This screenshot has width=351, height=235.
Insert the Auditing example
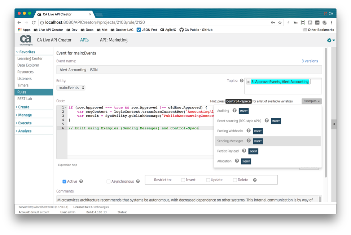tap(243, 111)
